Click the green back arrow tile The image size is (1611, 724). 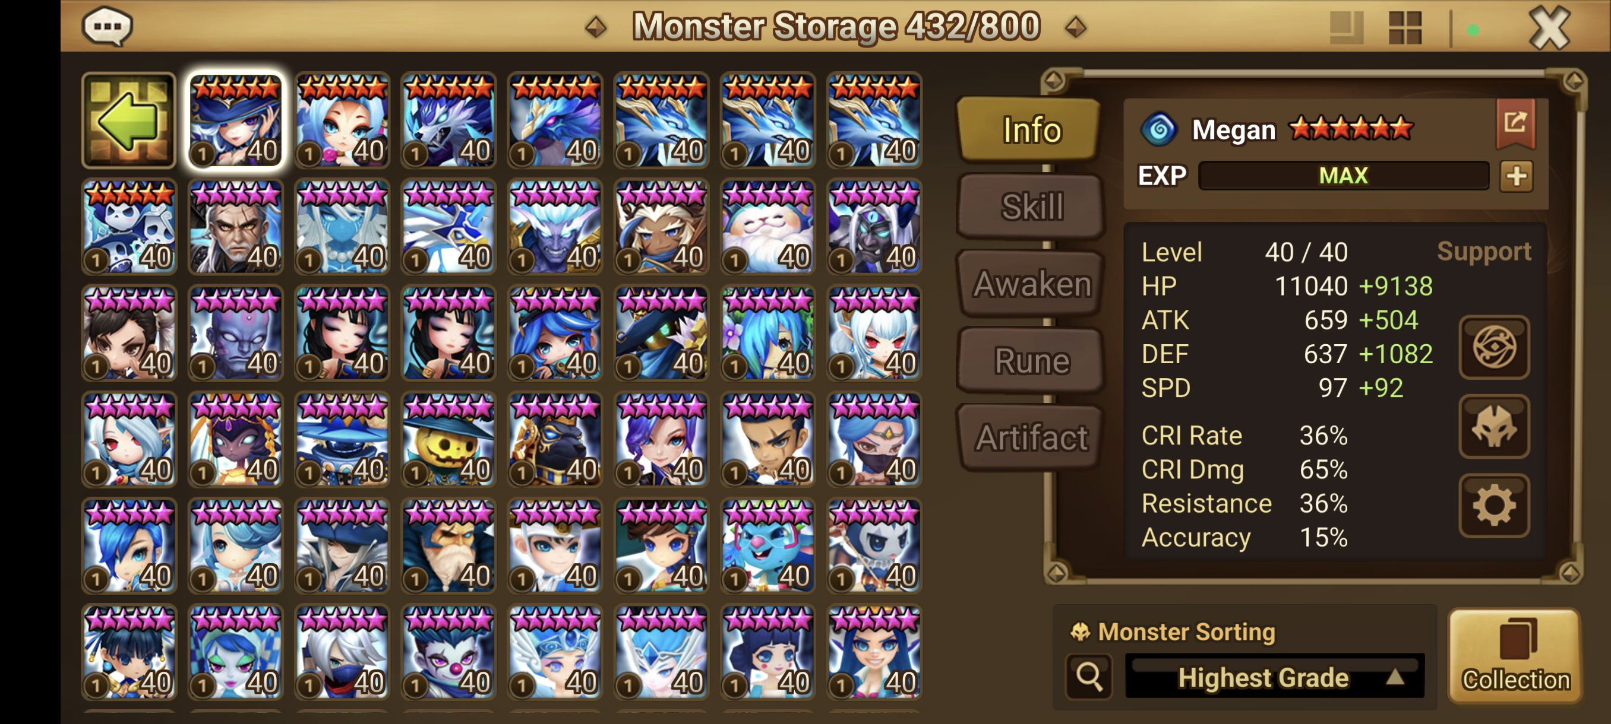click(129, 120)
